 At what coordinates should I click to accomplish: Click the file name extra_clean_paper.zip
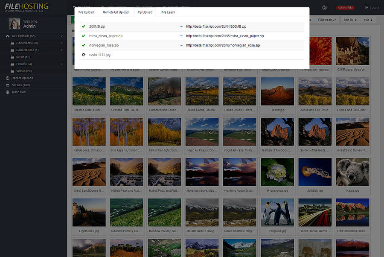point(106,36)
